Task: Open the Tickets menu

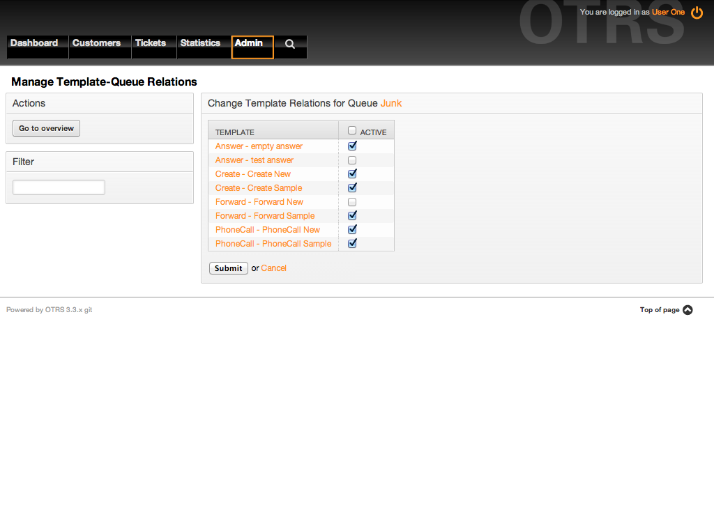Action: click(x=151, y=43)
